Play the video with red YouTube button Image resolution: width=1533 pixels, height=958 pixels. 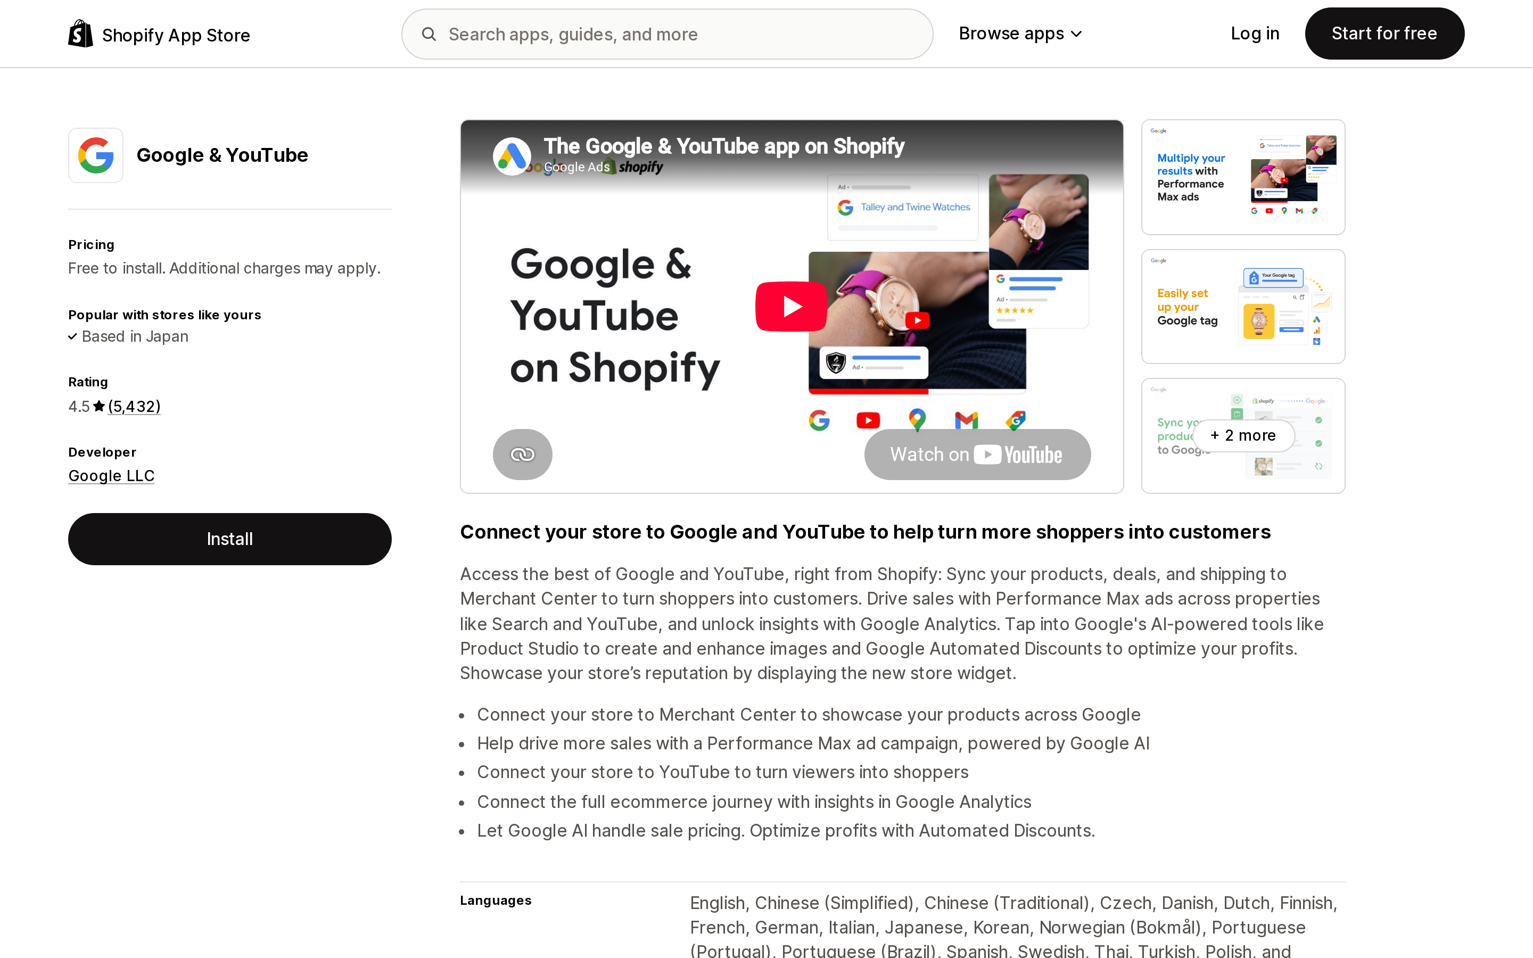pos(790,307)
